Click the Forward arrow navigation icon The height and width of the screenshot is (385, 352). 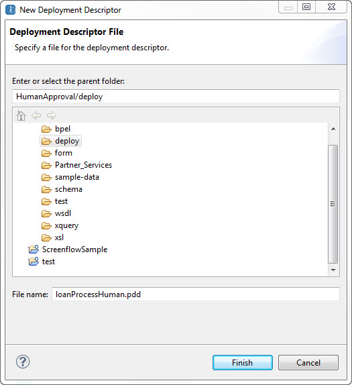pyautogui.click(x=52, y=115)
